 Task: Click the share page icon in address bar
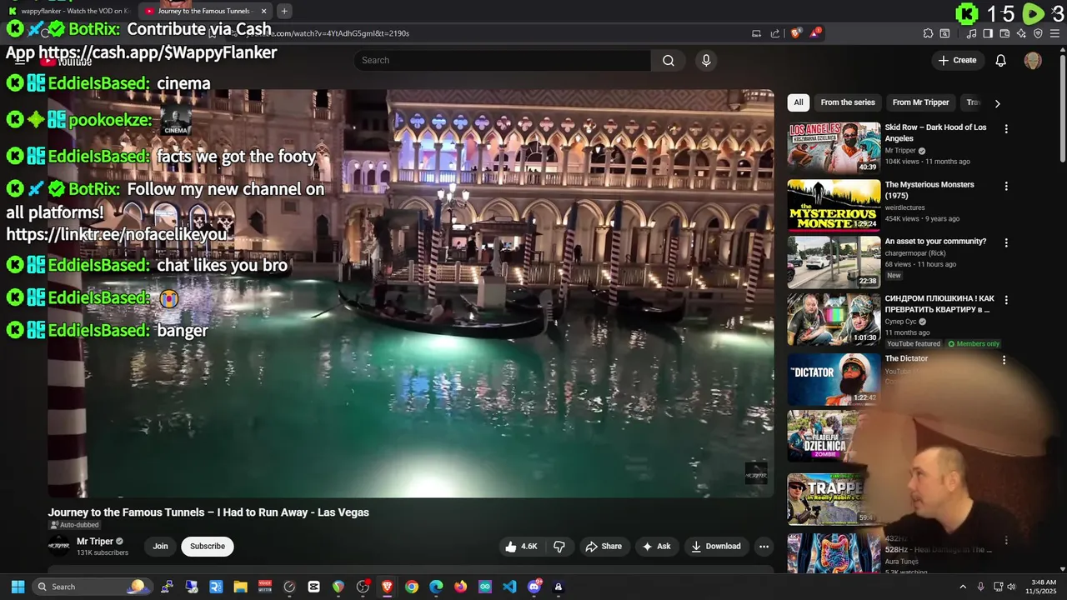point(775,33)
